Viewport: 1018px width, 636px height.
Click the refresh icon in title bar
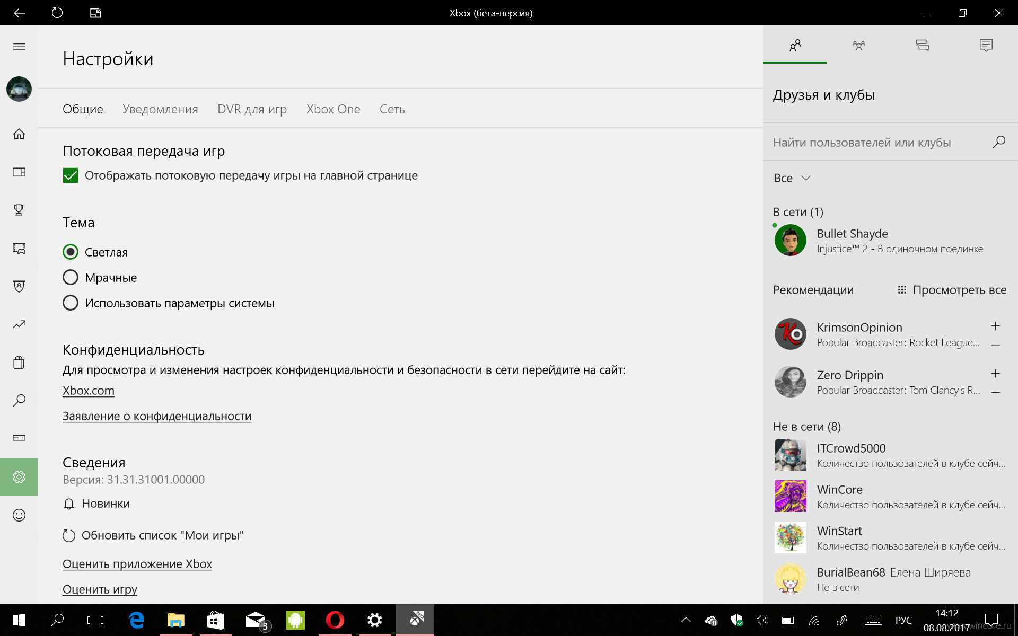[x=57, y=13]
